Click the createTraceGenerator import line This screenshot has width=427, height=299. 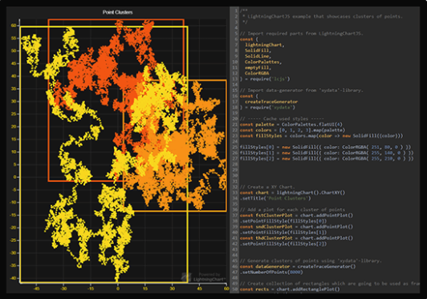(x=271, y=102)
